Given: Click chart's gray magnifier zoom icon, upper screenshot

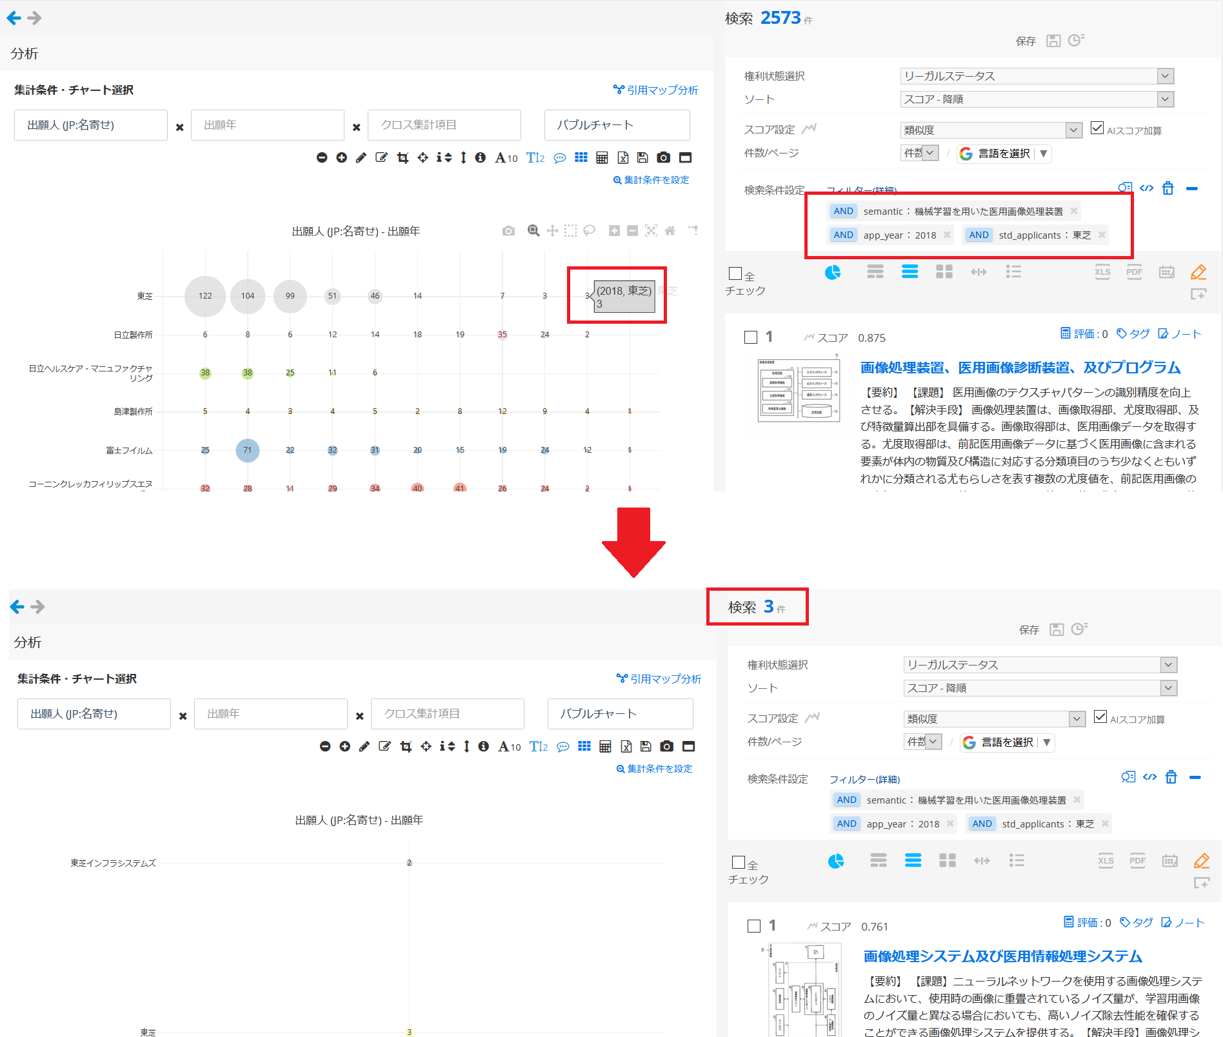Looking at the screenshot, I should click(x=533, y=231).
